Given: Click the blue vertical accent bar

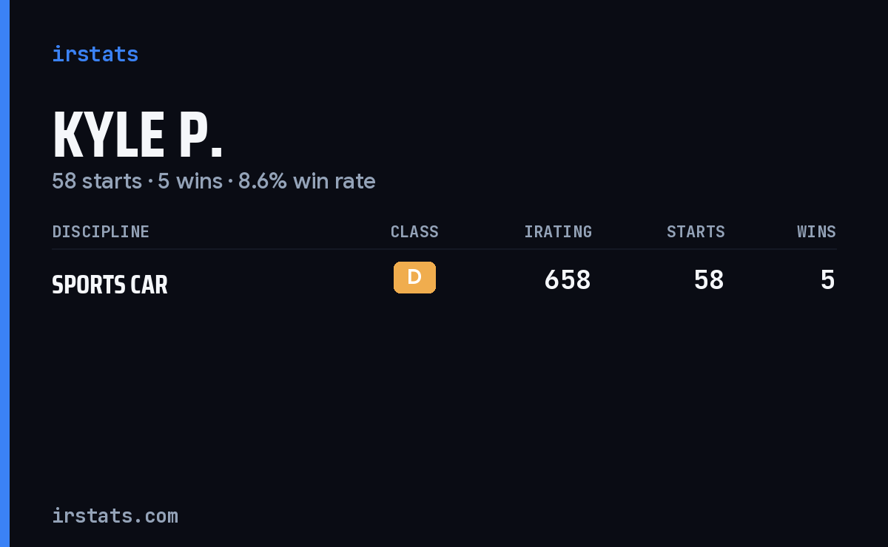Looking at the screenshot, I should (4, 273).
